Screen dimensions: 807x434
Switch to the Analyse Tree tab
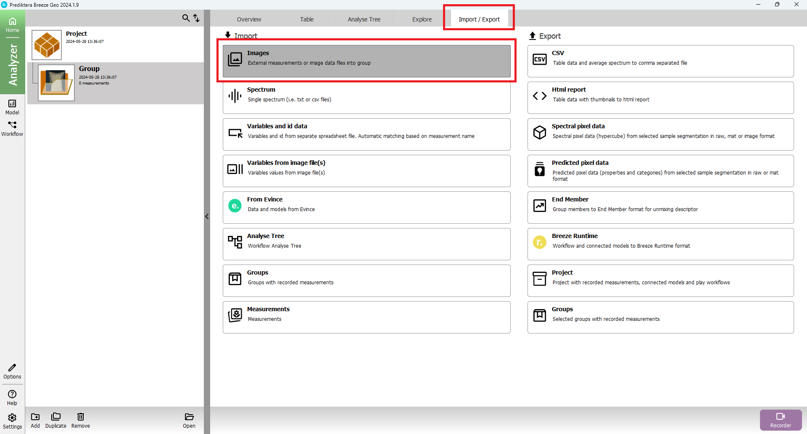click(364, 19)
